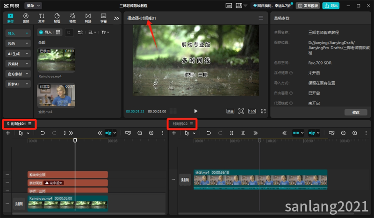Open selection tool dropdown in 时间线01
This screenshot has width=374, height=218.
tap(28, 133)
